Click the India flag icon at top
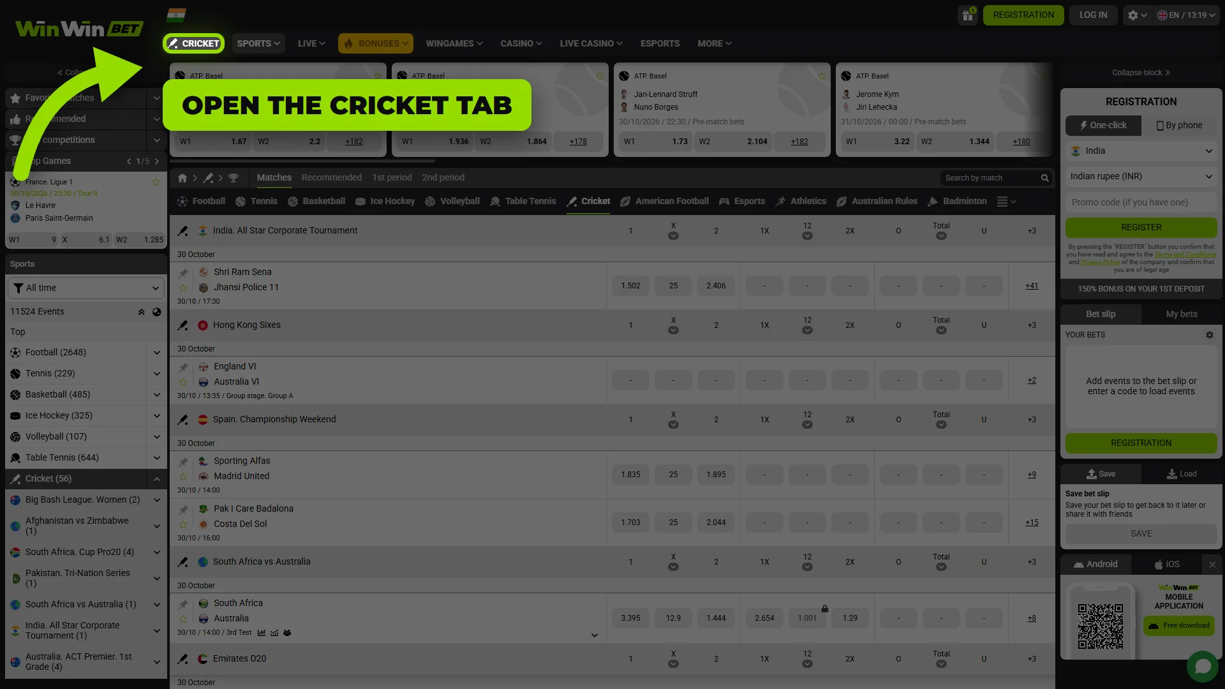This screenshot has height=689, width=1225. coord(176,15)
